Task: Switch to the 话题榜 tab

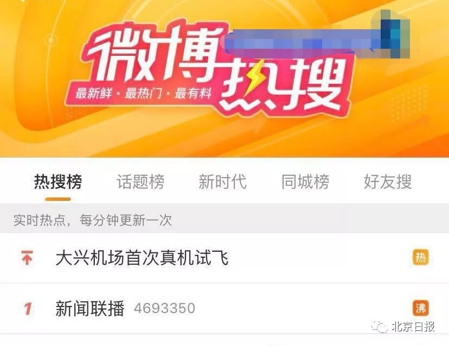Action: [x=140, y=181]
